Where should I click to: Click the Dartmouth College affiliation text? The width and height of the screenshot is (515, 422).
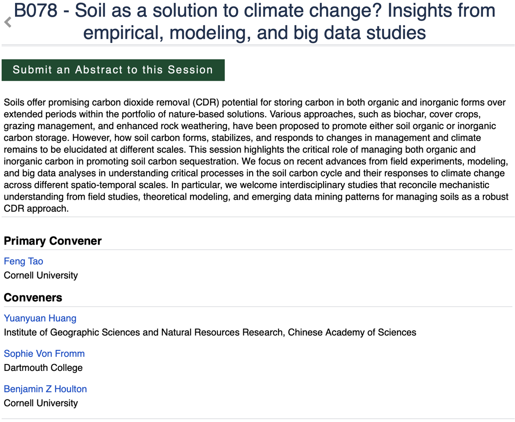43,367
